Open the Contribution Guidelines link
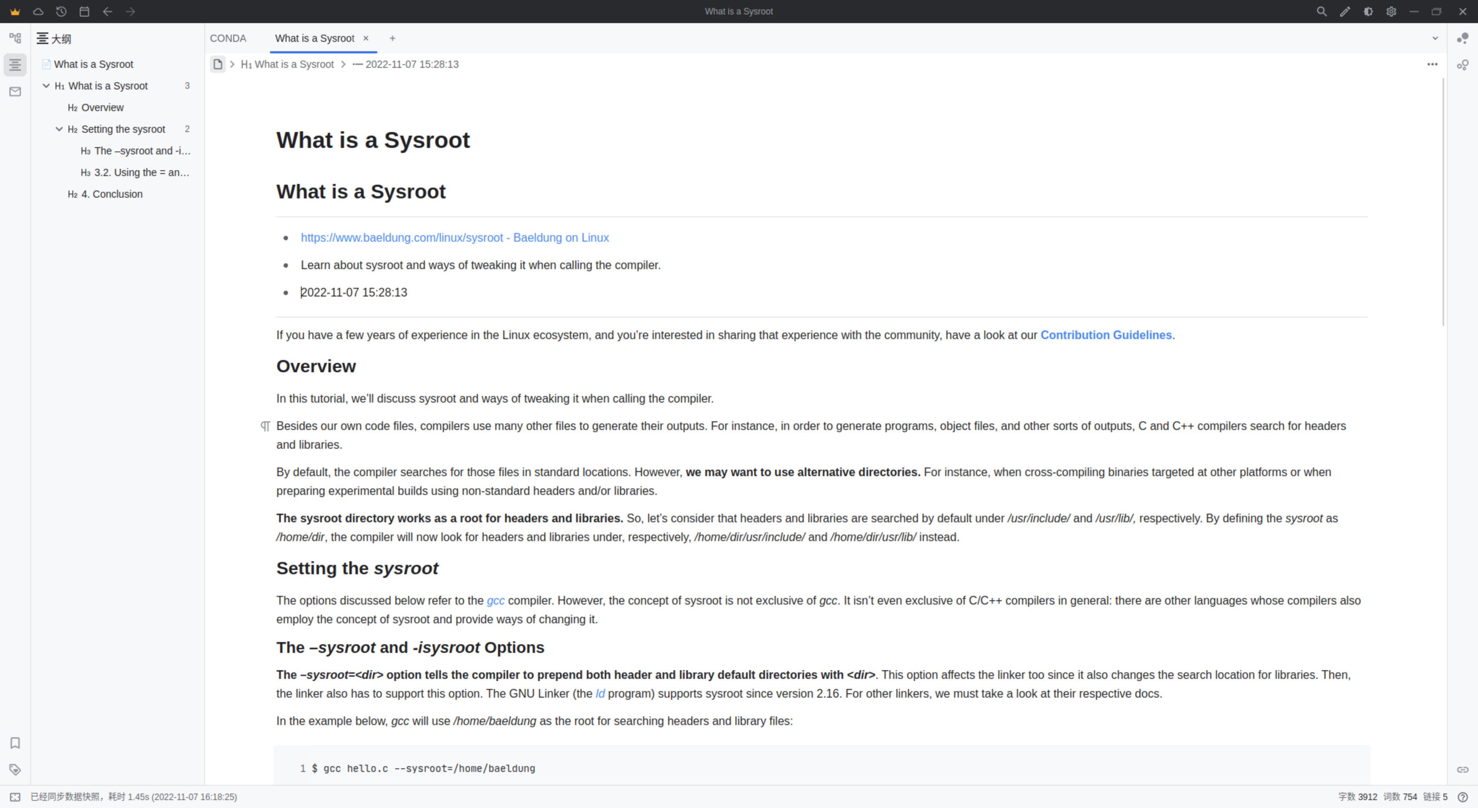The width and height of the screenshot is (1478, 808). (1106, 335)
